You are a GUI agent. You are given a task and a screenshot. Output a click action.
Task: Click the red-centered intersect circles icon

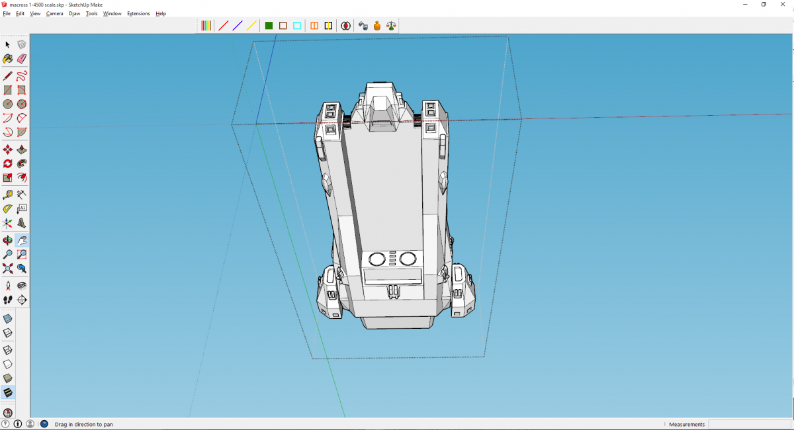(346, 26)
